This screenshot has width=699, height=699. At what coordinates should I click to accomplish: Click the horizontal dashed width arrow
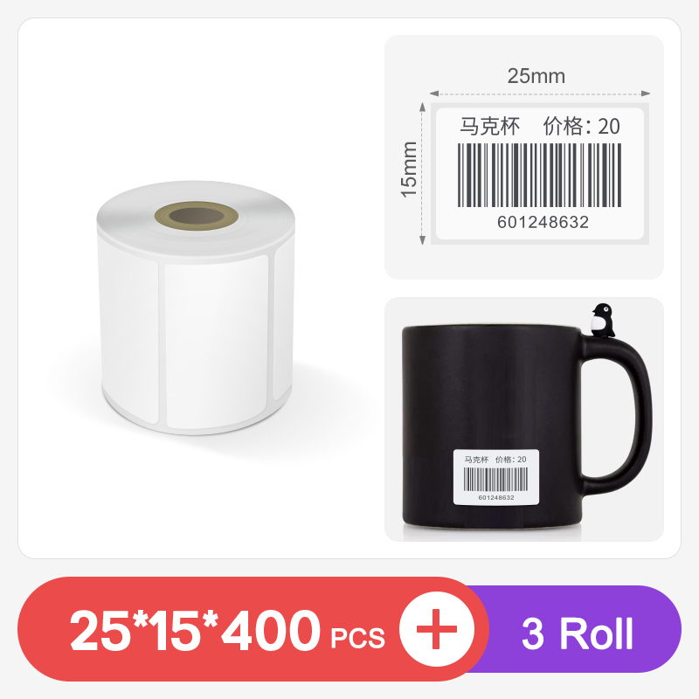[x=539, y=93]
